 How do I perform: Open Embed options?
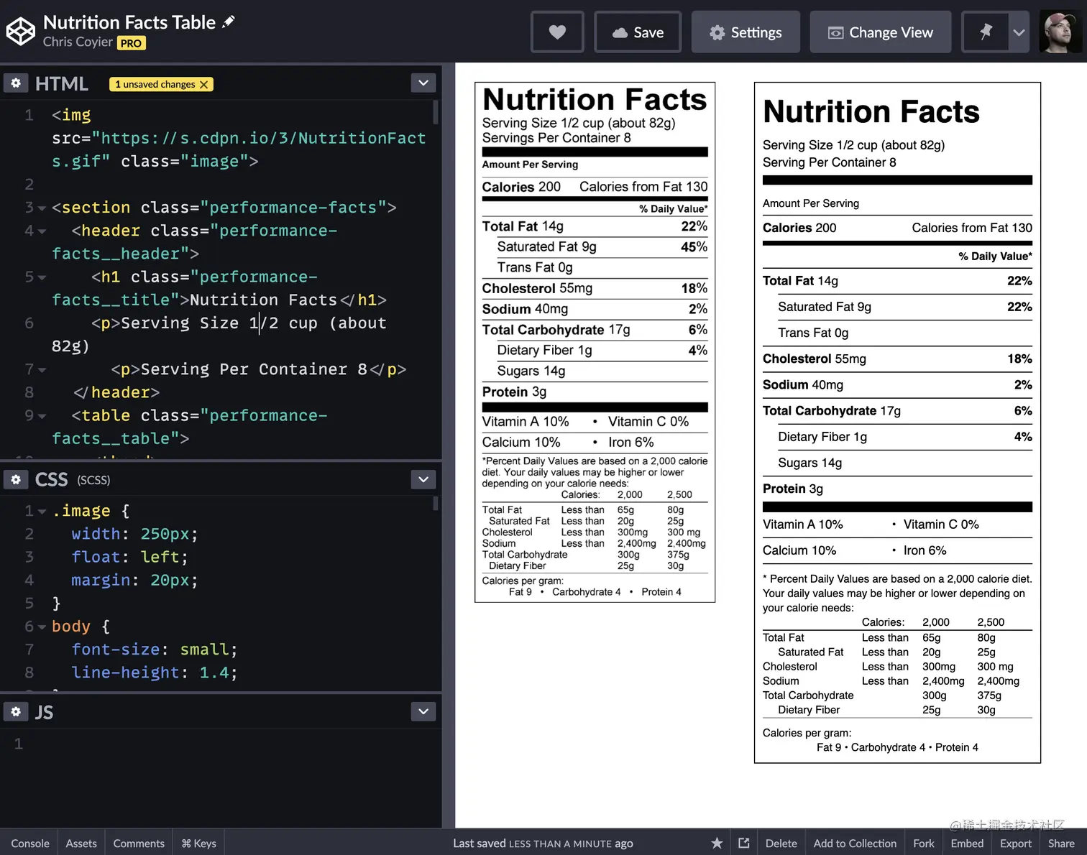pos(967,843)
